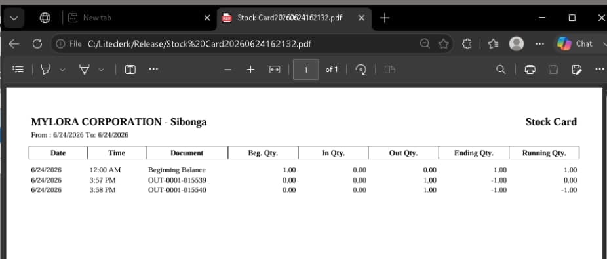607x259 pixels.
Task: Open the PDF table of contents sidebar
Action: click(x=18, y=70)
